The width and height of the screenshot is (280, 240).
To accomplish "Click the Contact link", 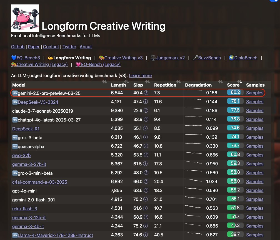I will [51, 47].
